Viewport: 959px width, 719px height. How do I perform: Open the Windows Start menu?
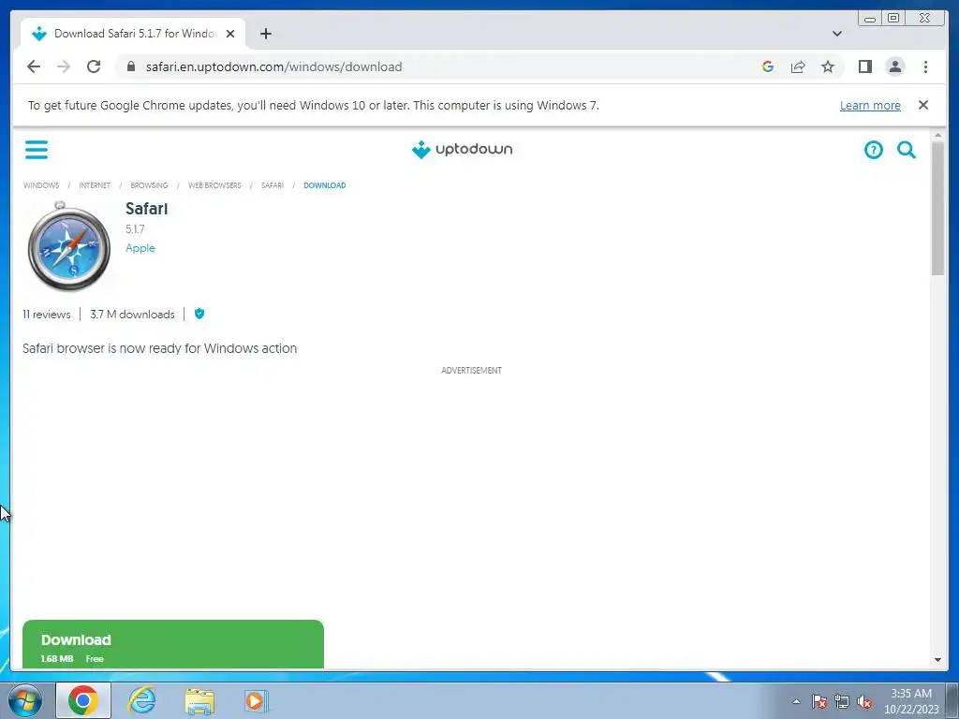[x=25, y=700]
